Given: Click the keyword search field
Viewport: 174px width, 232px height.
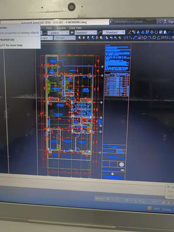Looking at the screenshot, I should click(x=133, y=22).
